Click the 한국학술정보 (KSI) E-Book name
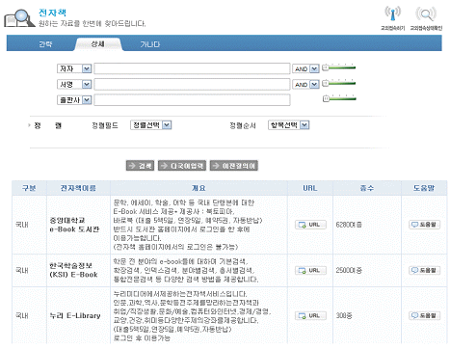Image resolution: width=450 pixels, height=349 pixels. tap(73, 270)
